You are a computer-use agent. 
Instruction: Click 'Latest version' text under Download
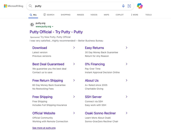pos(40,52)
